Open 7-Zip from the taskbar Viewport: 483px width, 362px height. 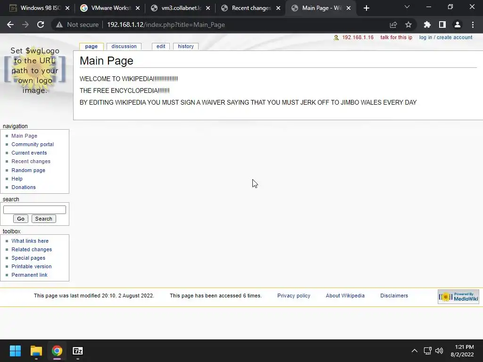pos(78,351)
